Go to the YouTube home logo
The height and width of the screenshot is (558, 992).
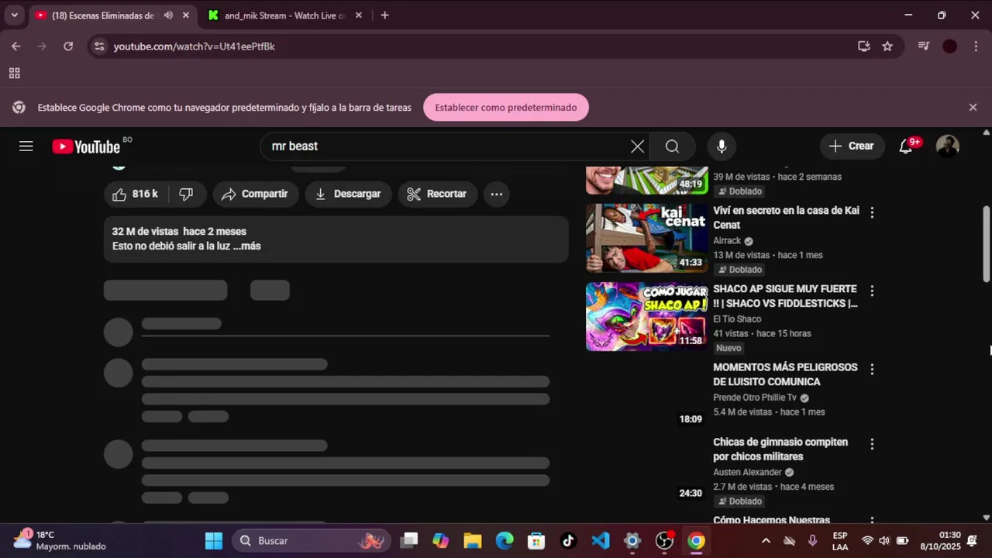point(86,146)
